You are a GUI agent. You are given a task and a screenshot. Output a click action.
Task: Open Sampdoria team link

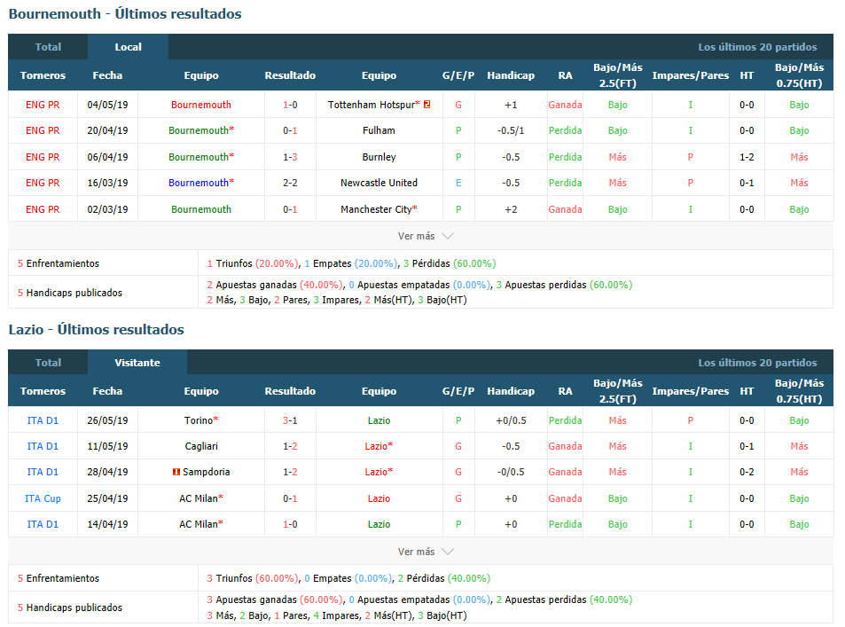click(x=207, y=472)
